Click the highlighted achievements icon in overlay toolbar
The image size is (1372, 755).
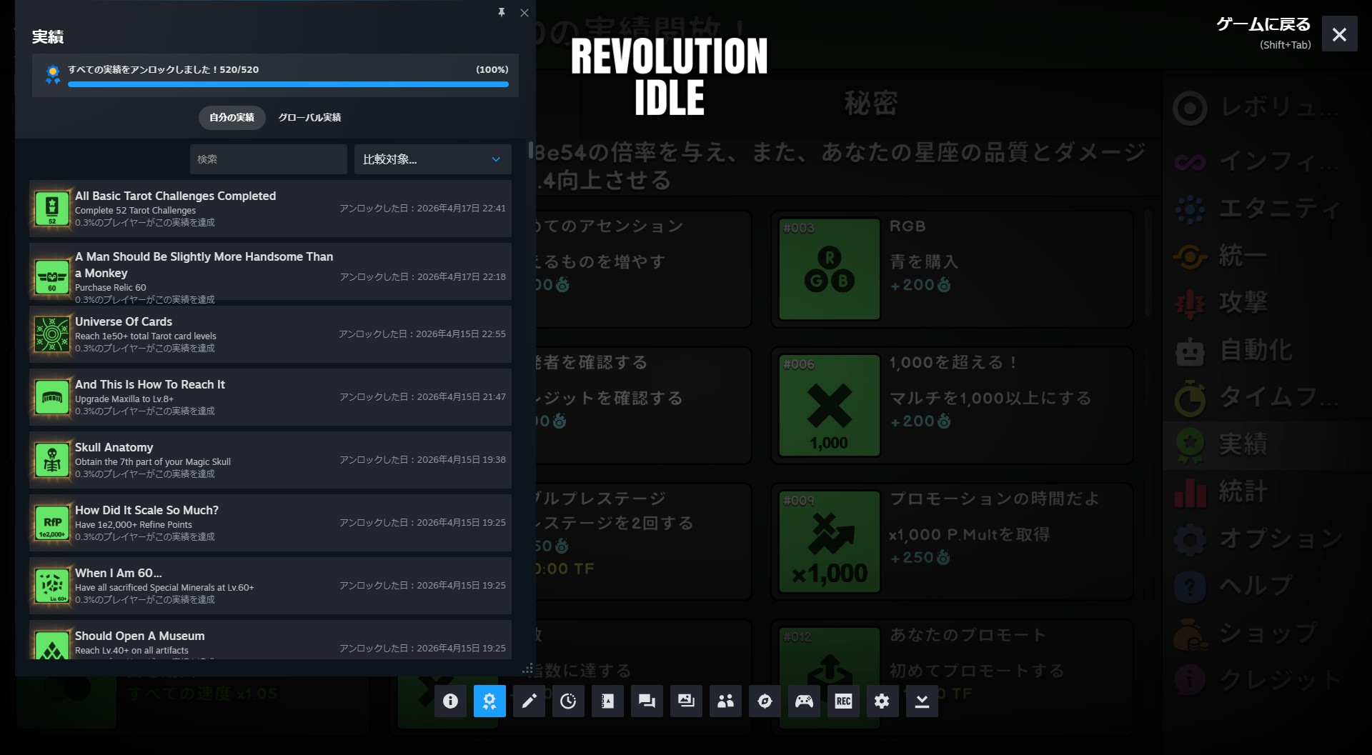489,701
